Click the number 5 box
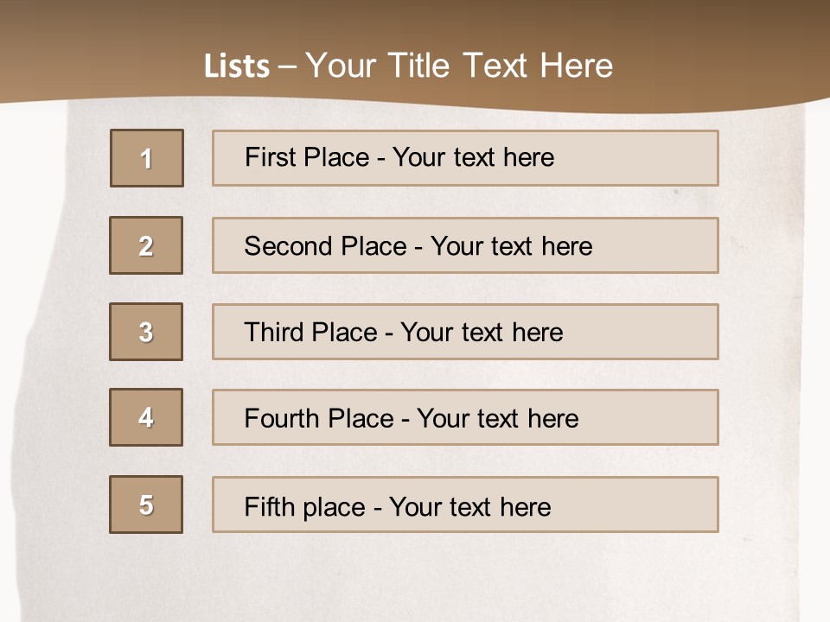The height and width of the screenshot is (622, 830). click(x=146, y=505)
